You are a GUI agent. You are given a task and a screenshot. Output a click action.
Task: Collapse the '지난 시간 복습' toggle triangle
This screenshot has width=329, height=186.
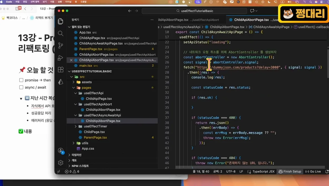21,99
